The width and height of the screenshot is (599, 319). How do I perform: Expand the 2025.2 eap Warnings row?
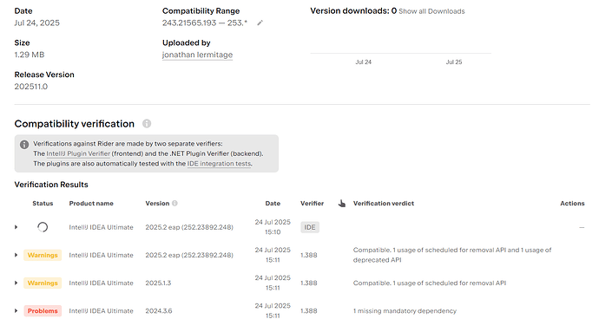click(16, 255)
